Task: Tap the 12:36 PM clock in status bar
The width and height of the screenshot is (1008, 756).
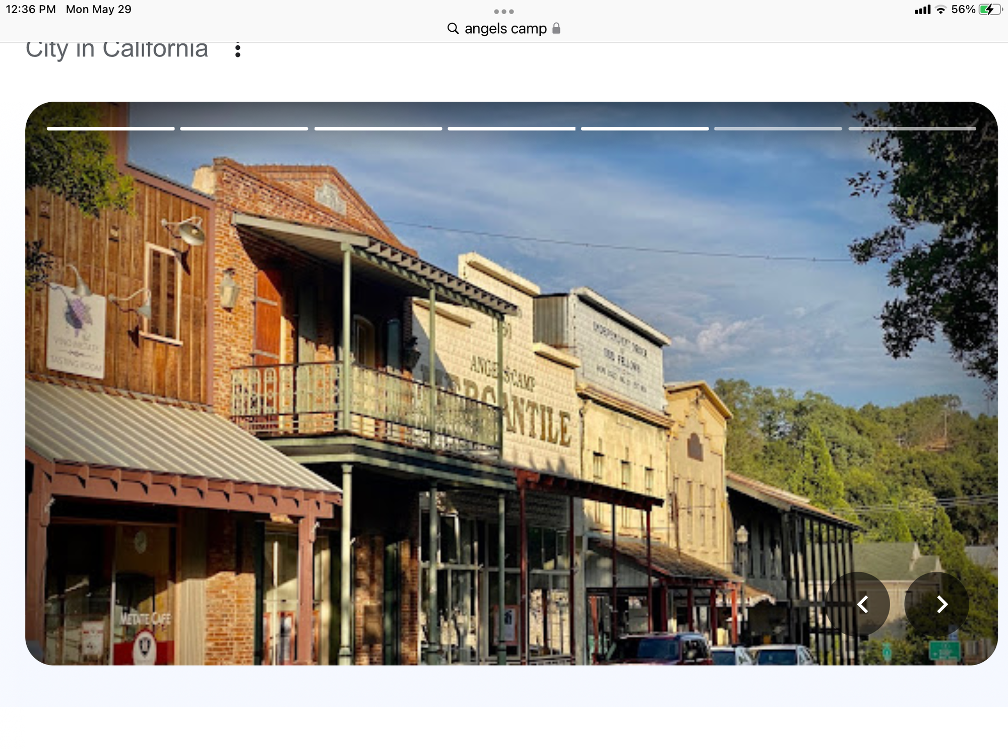Action: 31,10
